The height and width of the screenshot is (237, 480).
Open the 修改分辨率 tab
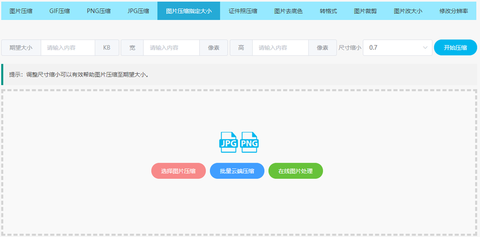tap(454, 11)
